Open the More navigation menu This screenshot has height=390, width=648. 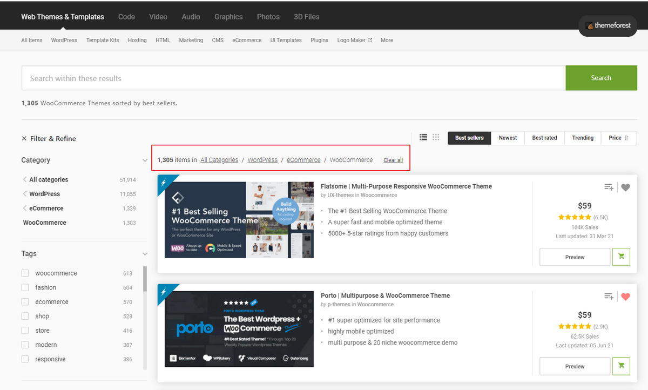387,41
